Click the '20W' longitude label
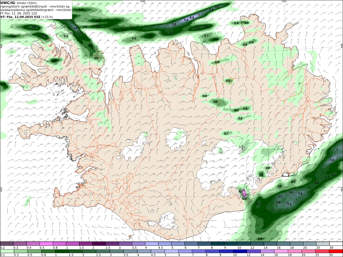This screenshot has width=343, height=257. tap(143, 1)
